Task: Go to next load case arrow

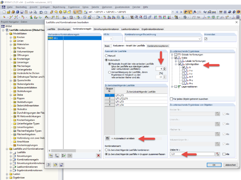Action: pos(181,12)
